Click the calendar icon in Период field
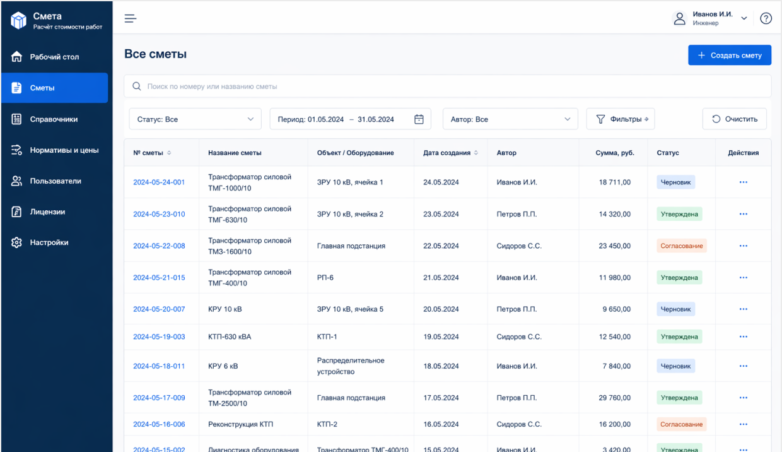 [419, 119]
